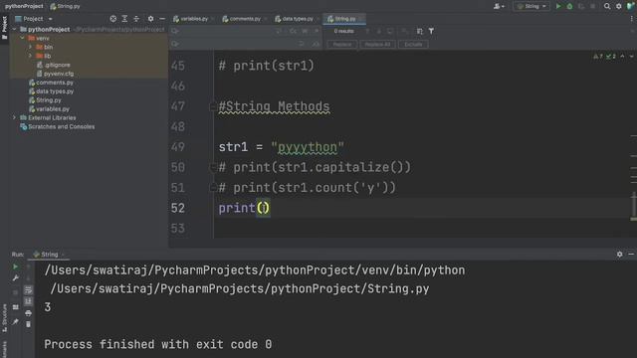
Task: Toggle Regex option in the find bar
Action: [317, 31]
